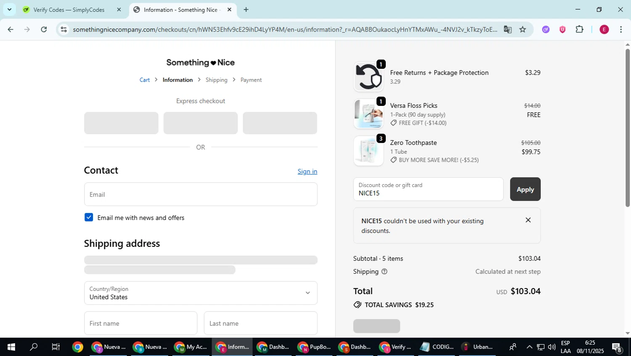Focus the Email input field
Screen dimensions: 631x356
tap(201, 194)
